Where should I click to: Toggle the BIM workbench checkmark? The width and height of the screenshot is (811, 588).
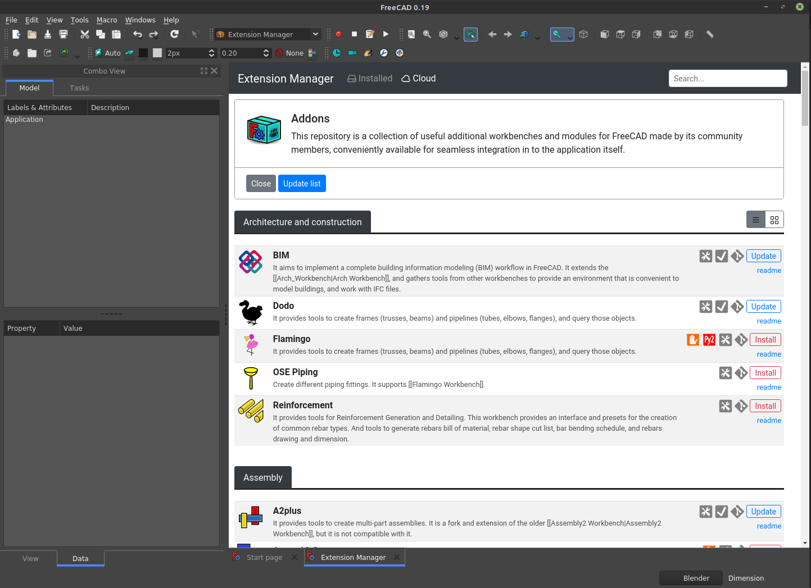pyautogui.click(x=722, y=256)
